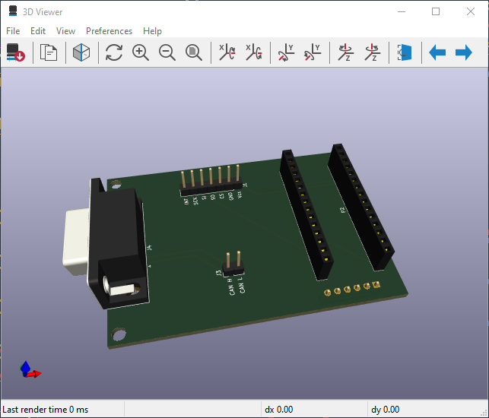Rotate X clockwise
The height and width of the screenshot is (418, 489).
[227, 52]
